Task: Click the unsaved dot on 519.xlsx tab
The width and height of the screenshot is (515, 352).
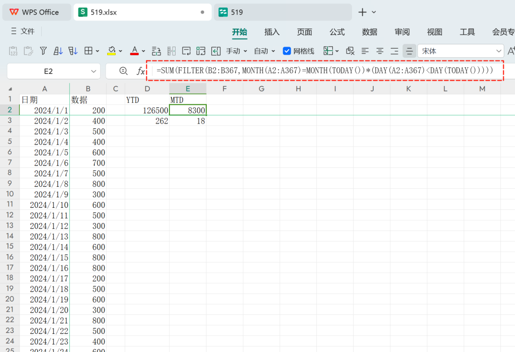Action: 202,12
